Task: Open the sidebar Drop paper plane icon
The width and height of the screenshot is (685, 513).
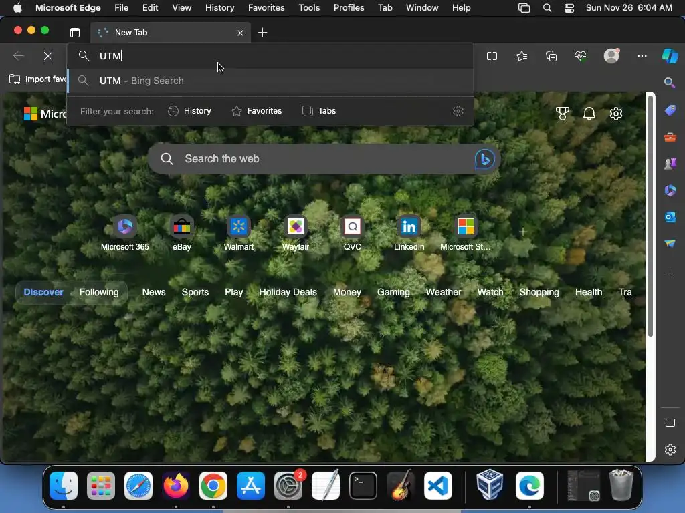Action: pyautogui.click(x=670, y=243)
